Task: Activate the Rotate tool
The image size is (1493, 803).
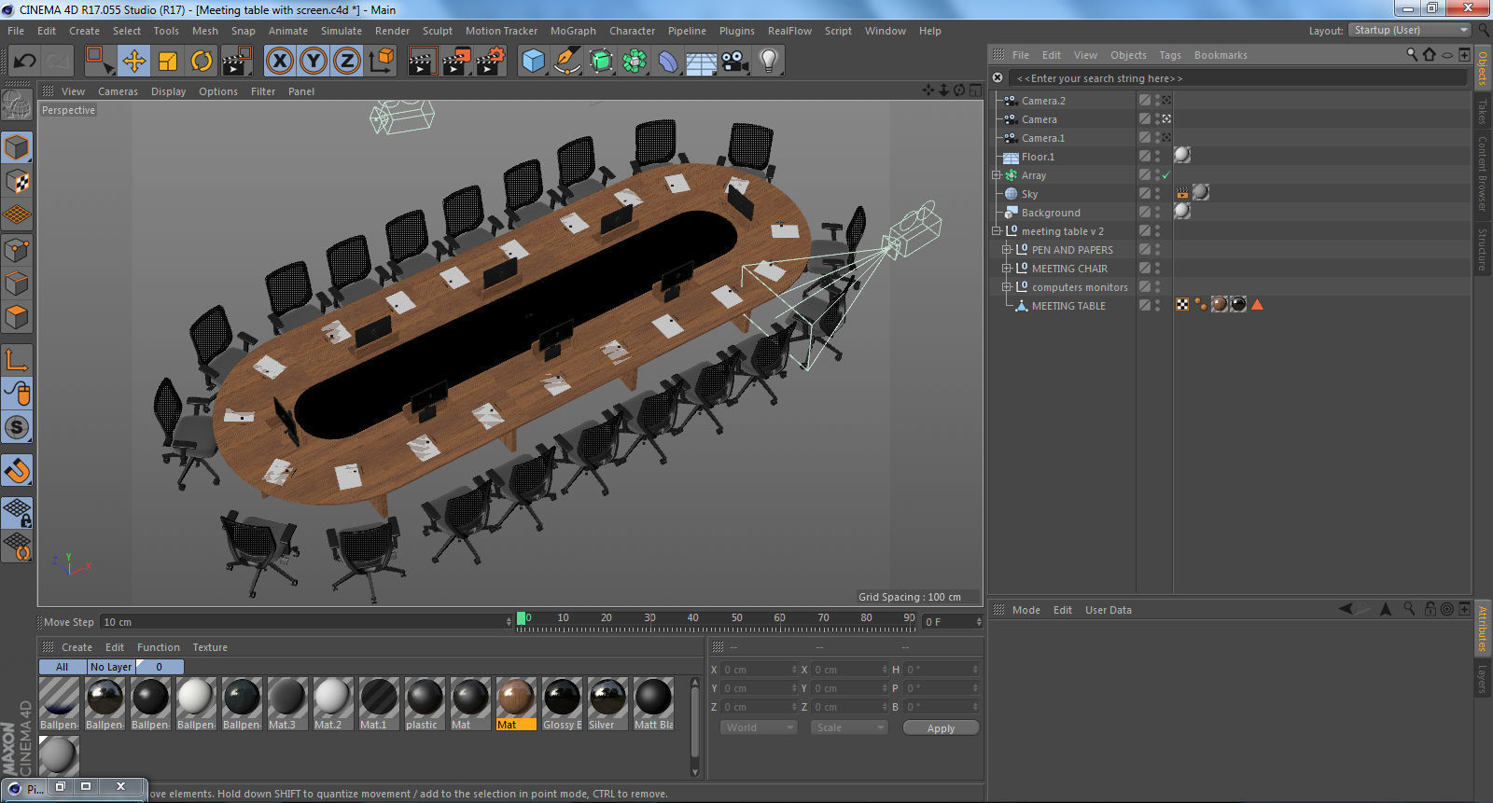Action: (x=202, y=62)
